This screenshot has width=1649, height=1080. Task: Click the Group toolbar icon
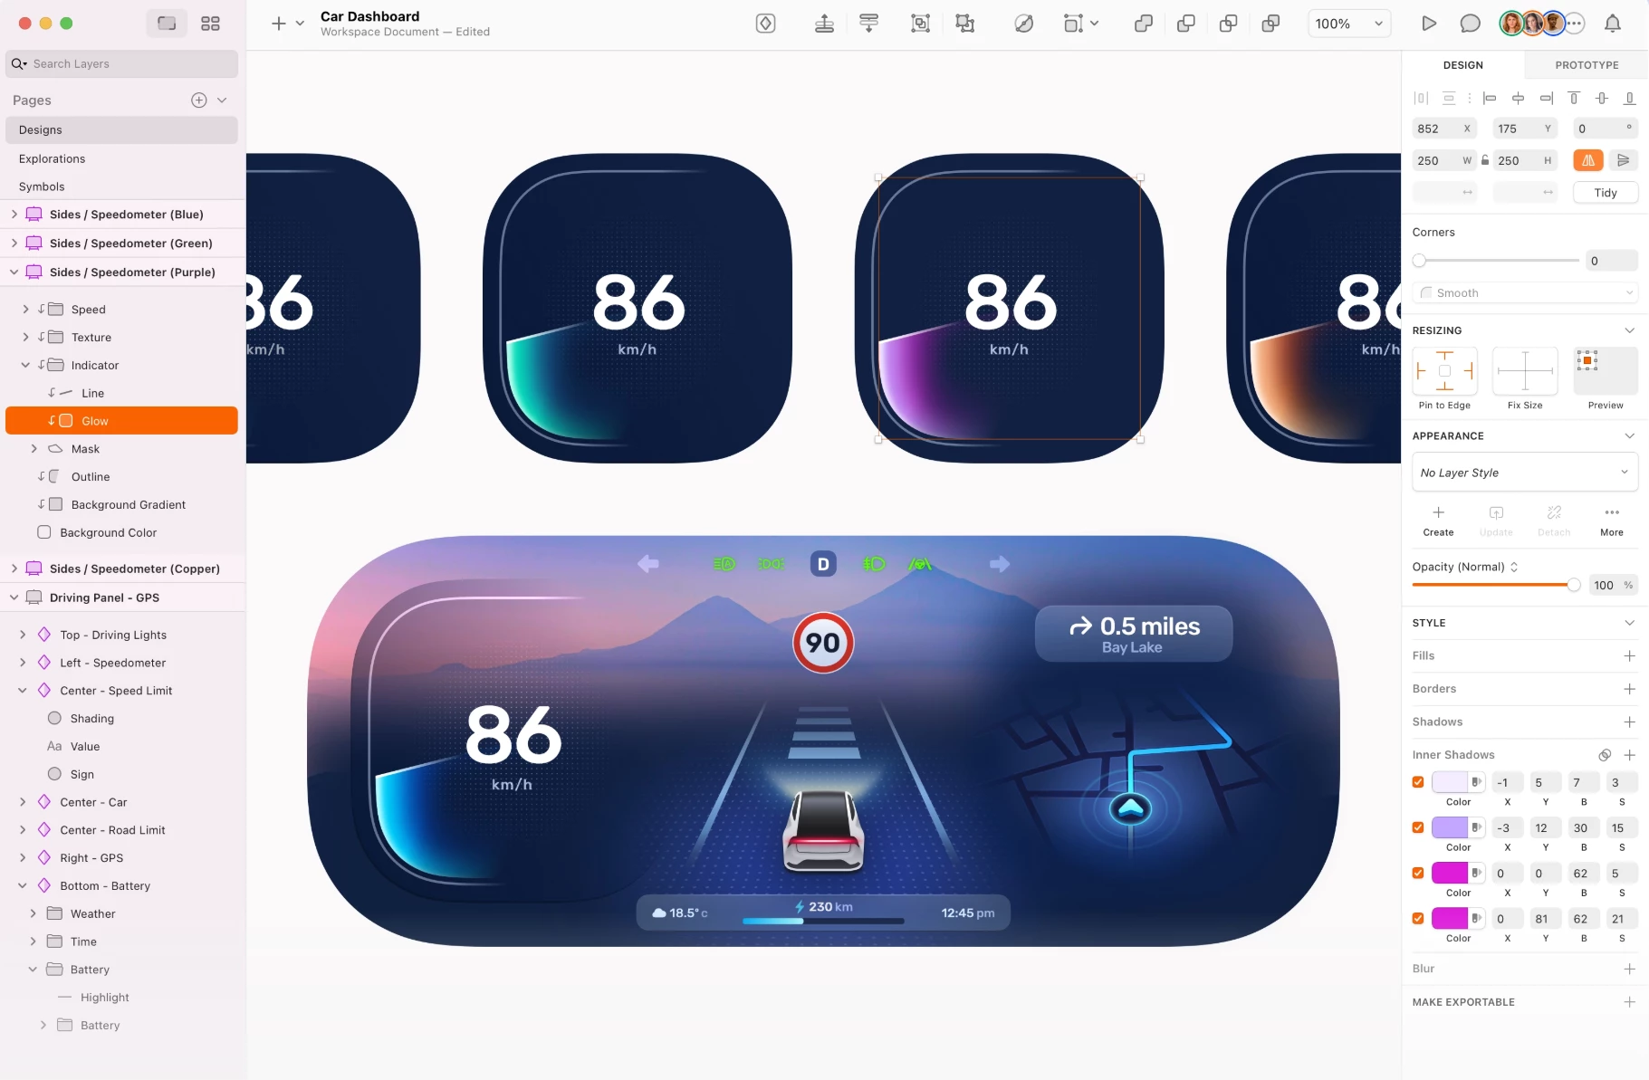[920, 24]
